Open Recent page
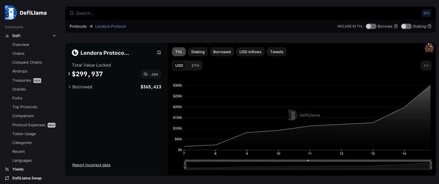This screenshot has height=184, width=439. pos(19,152)
